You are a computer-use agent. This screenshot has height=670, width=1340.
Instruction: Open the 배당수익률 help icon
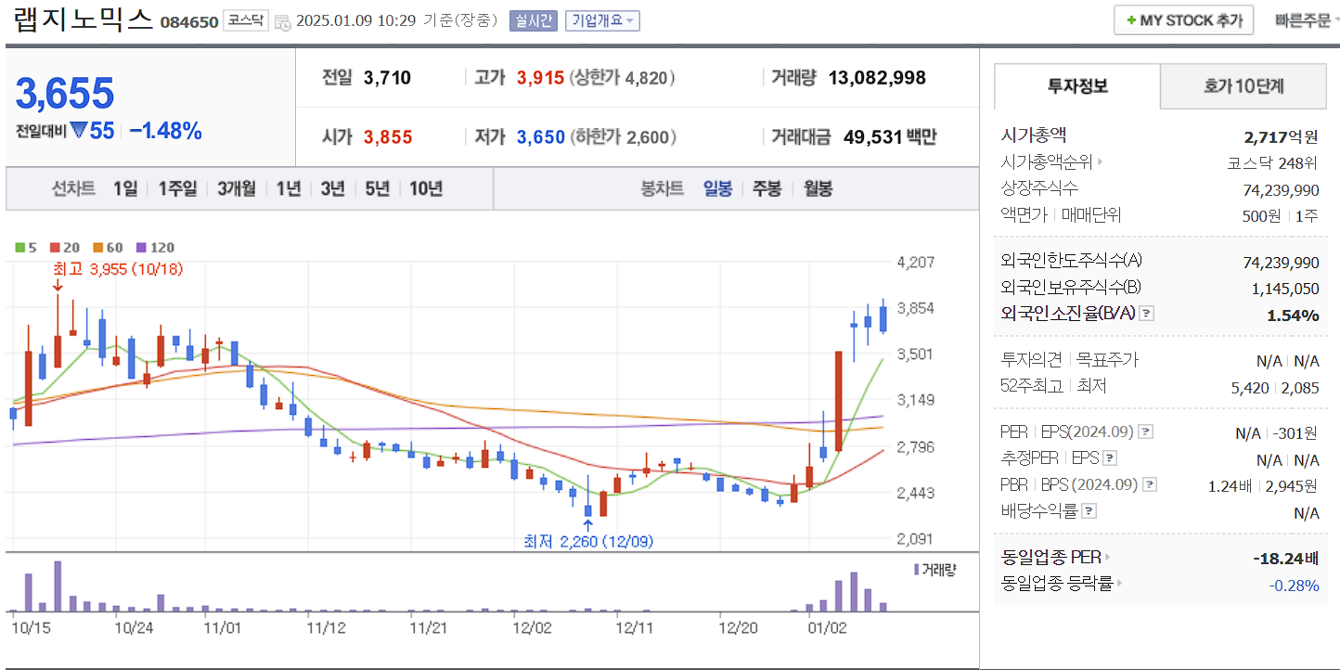pos(1089,509)
